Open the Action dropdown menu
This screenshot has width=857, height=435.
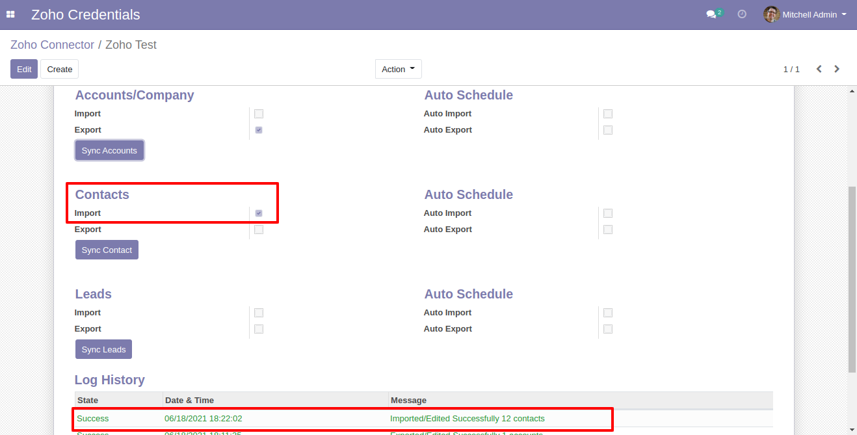[x=399, y=69]
